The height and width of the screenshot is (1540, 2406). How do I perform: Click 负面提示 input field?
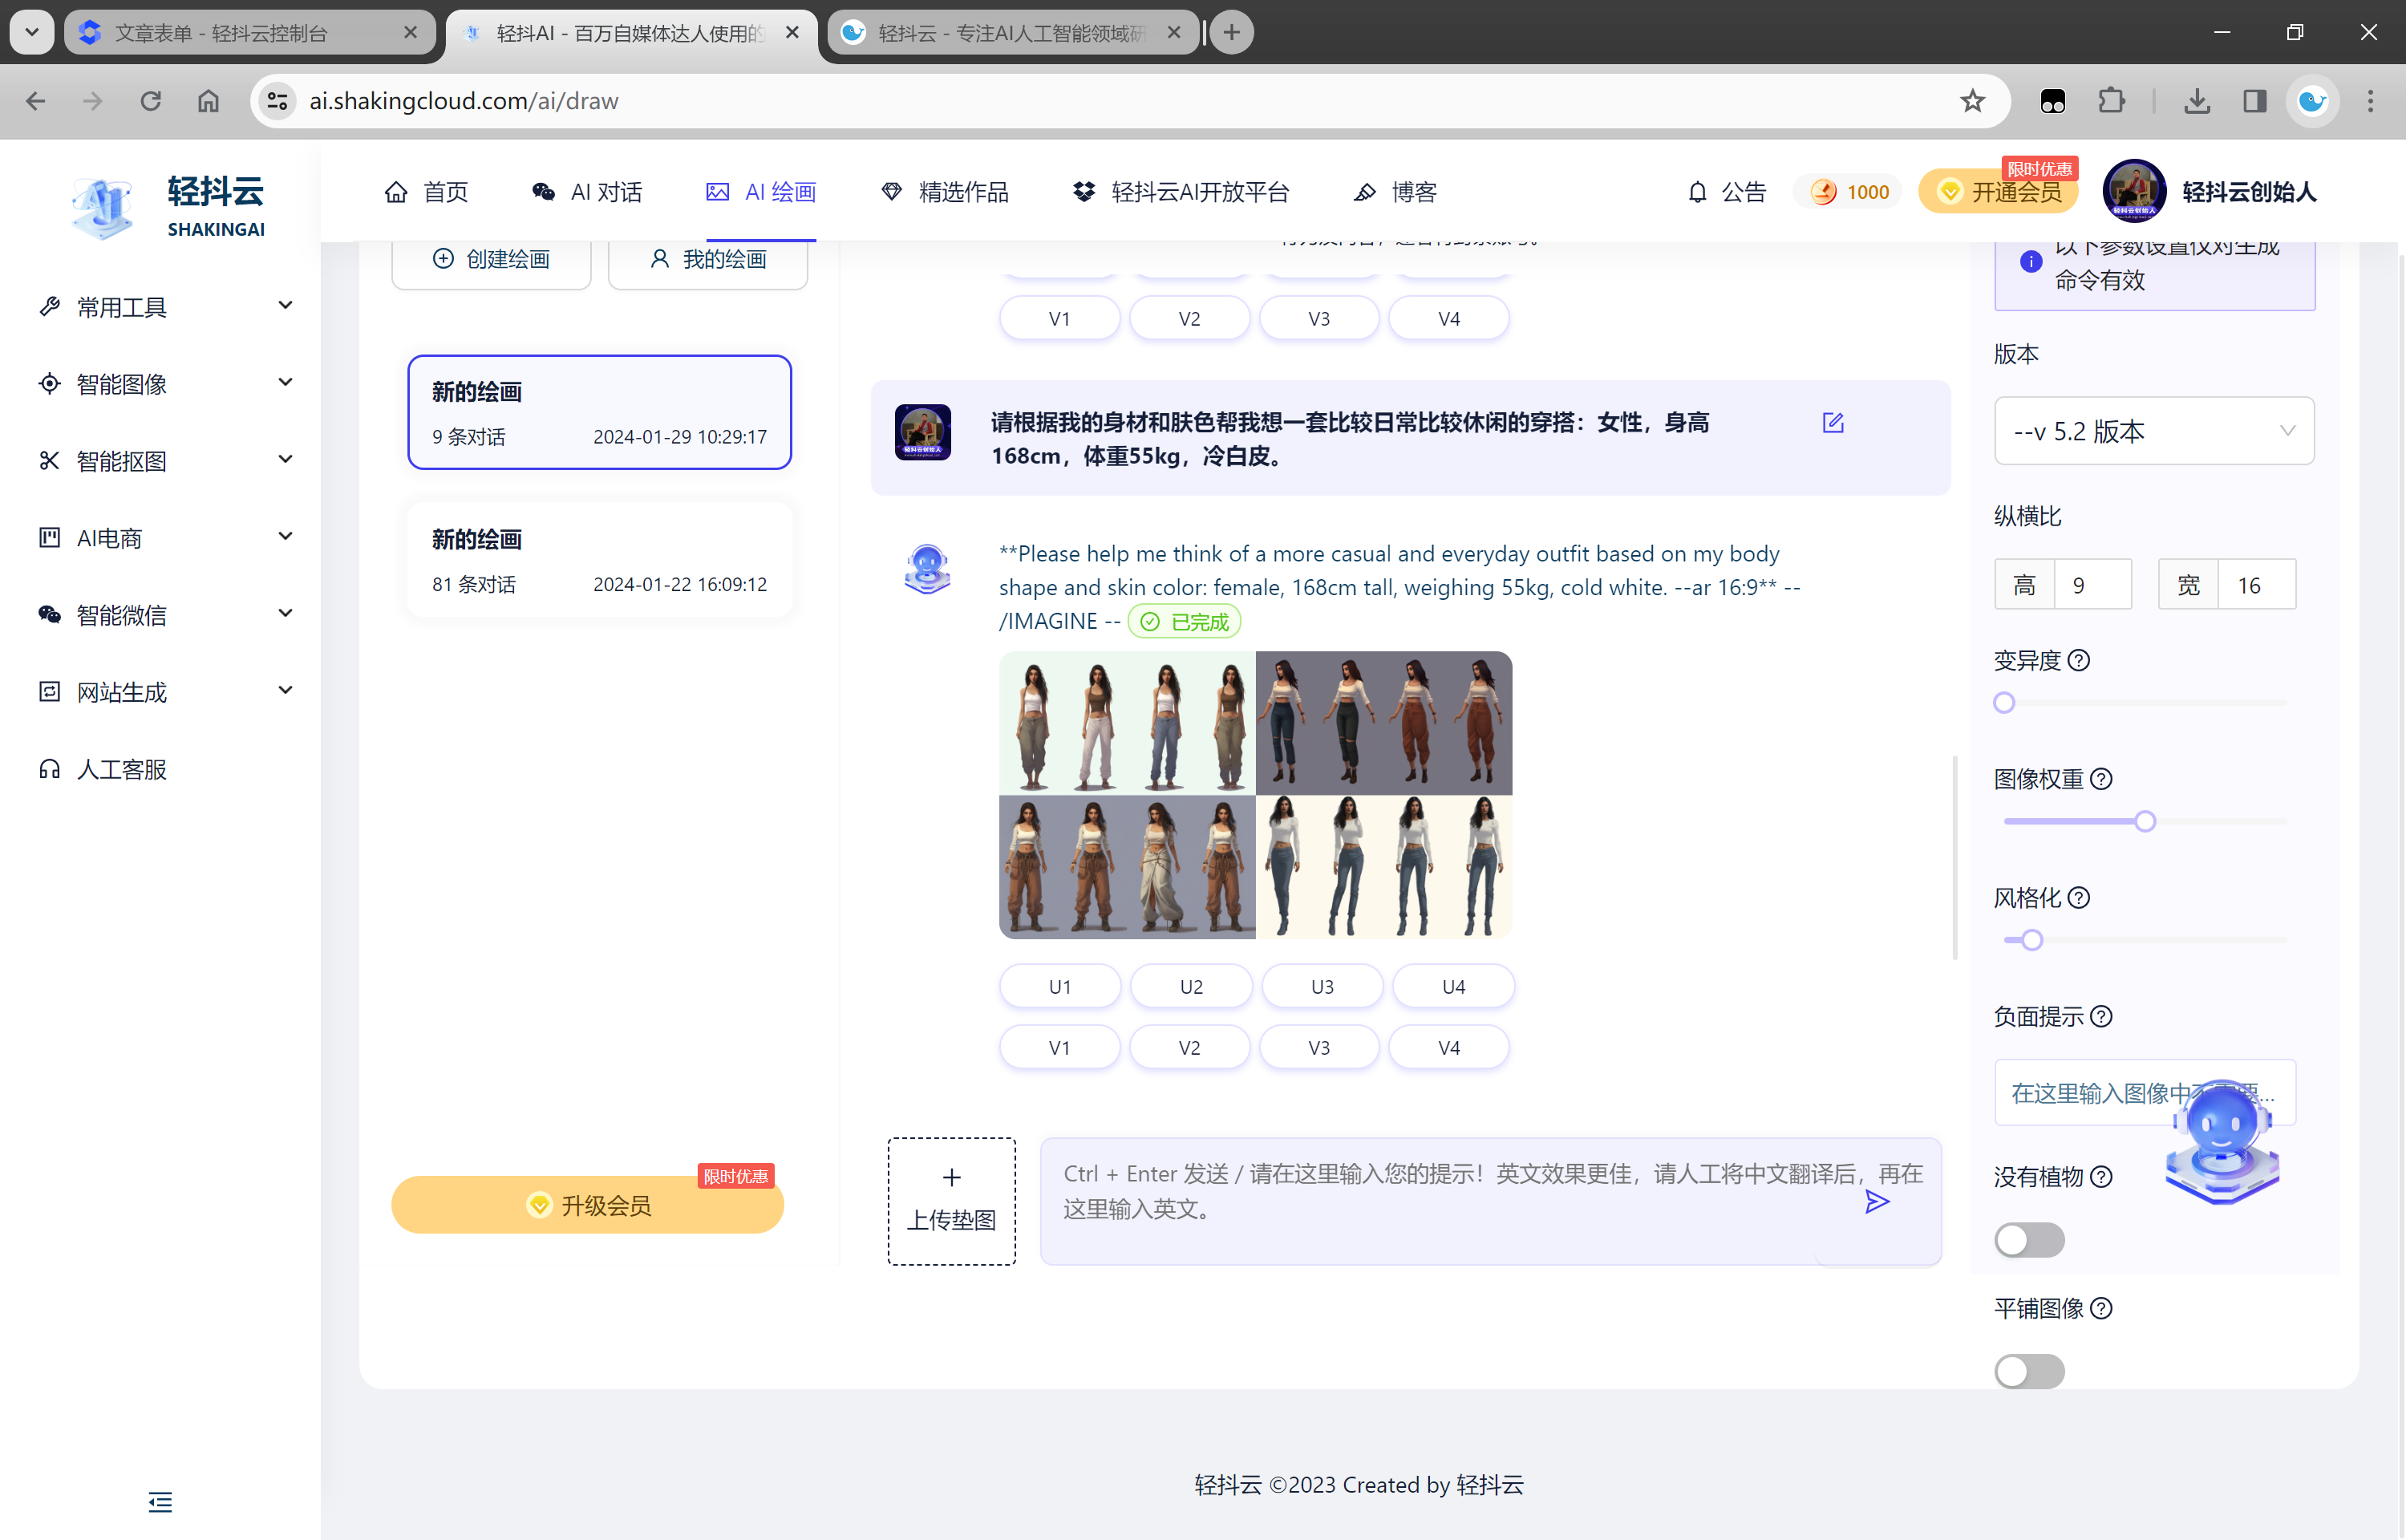pyautogui.click(x=2144, y=1092)
